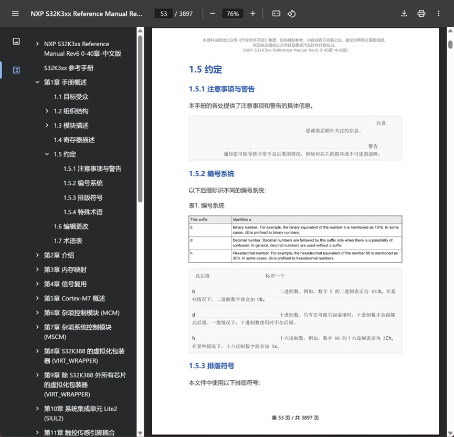The height and width of the screenshot is (437, 454).
Task: Open S32K3xx 参考手册 in the outline
Action: pyautogui.click(x=69, y=68)
